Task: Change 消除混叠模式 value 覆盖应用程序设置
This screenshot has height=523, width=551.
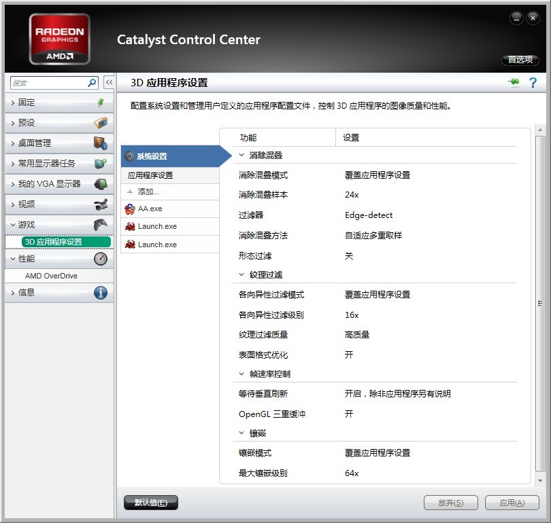Action: click(x=378, y=175)
